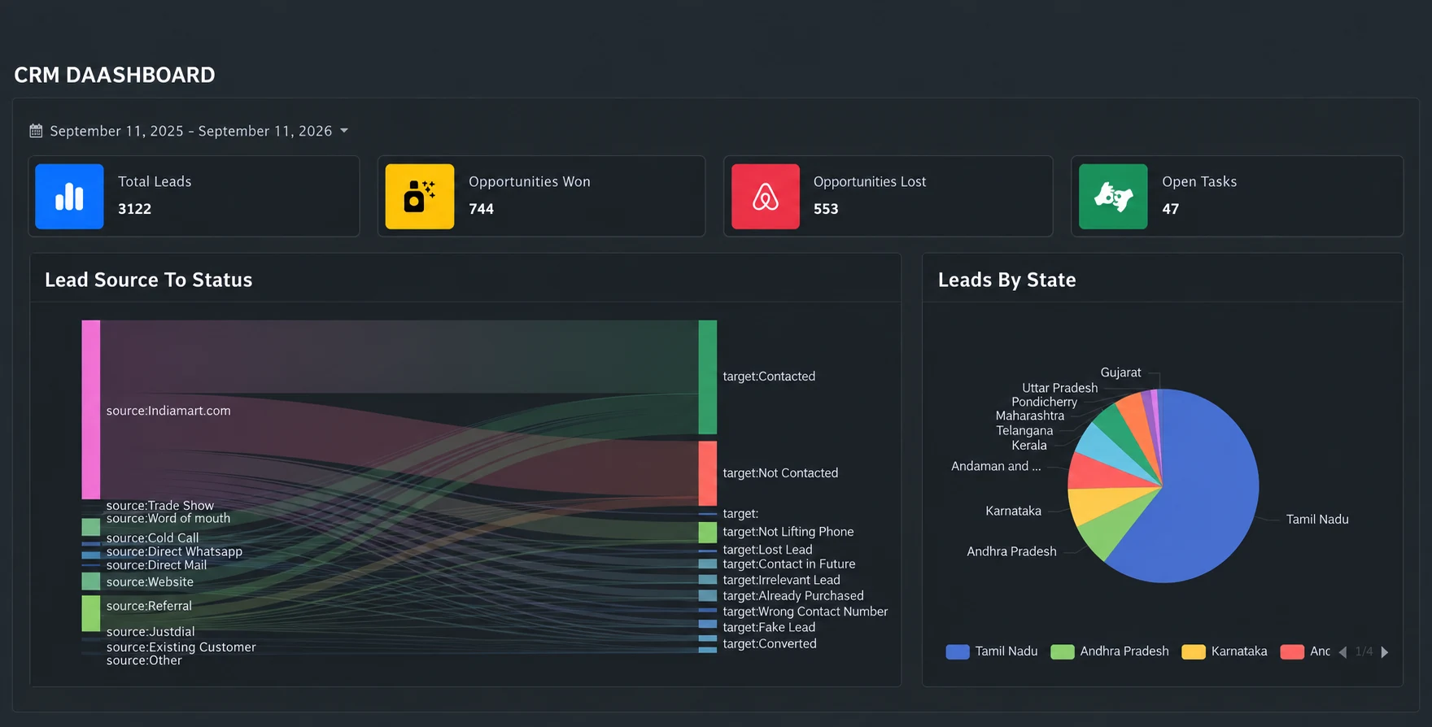Click the 'source:Direct Whatsapp' label
This screenshot has height=727, width=1432.
[175, 551]
